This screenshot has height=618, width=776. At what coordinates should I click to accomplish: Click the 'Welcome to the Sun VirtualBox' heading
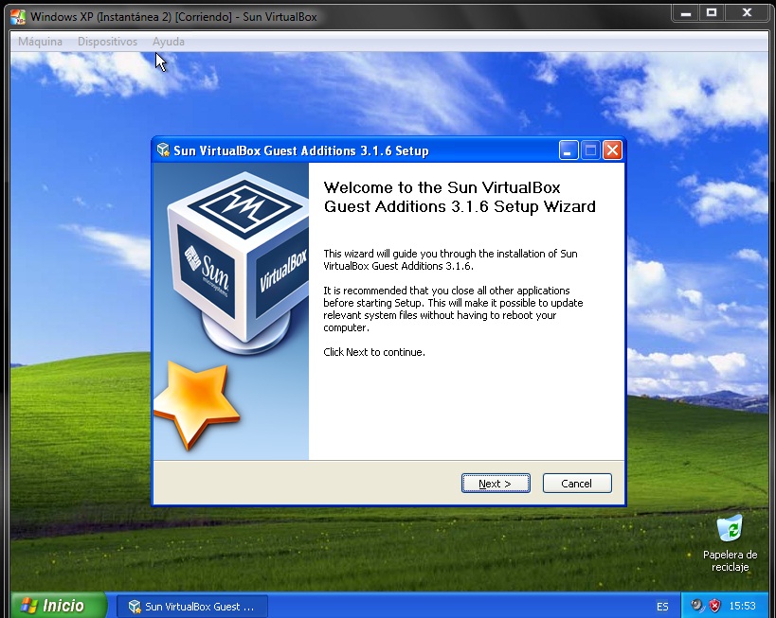460,197
